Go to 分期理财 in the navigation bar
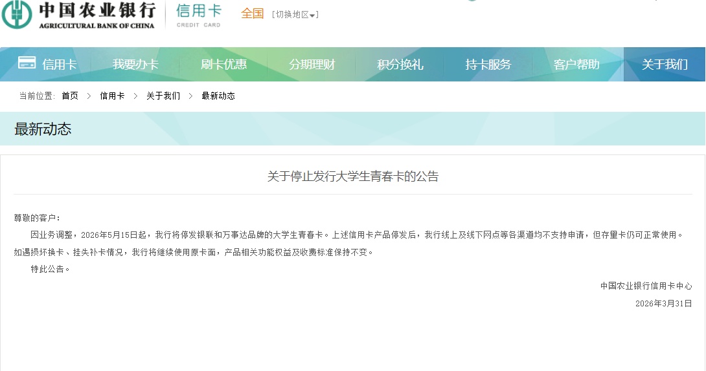The image size is (706, 371). click(x=312, y=65)
